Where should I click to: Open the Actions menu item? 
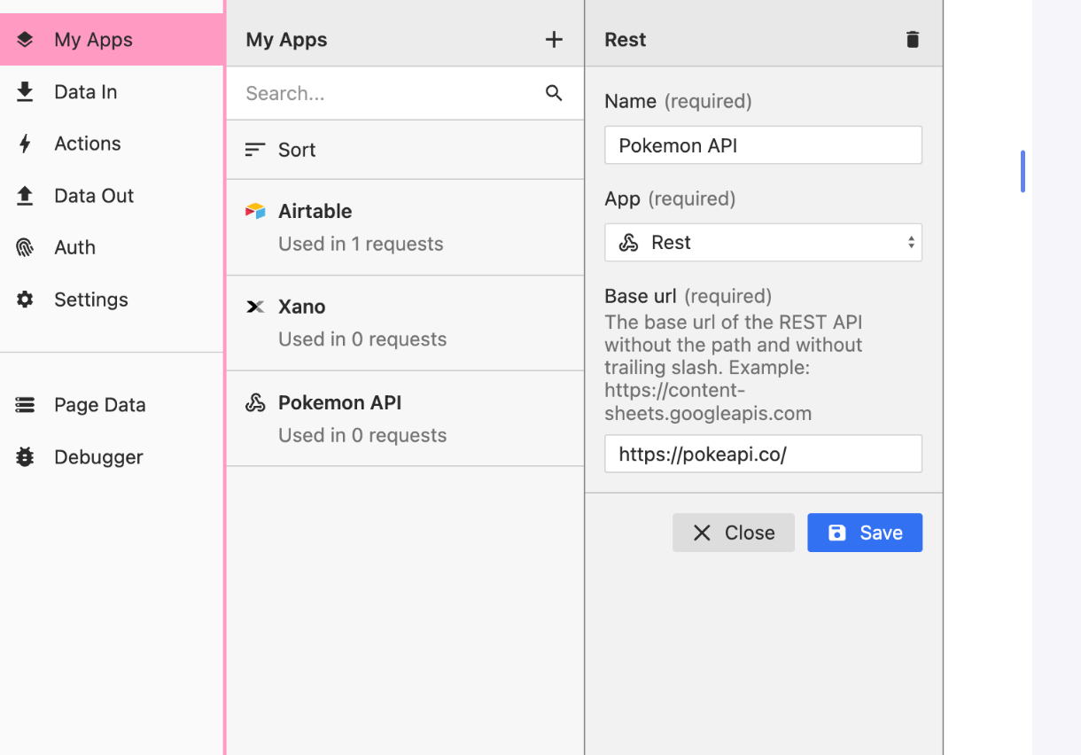(x=87, y=144)
